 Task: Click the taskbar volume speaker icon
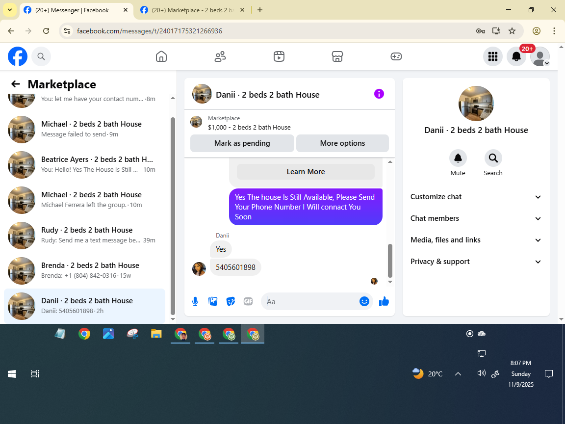[481, 373]
